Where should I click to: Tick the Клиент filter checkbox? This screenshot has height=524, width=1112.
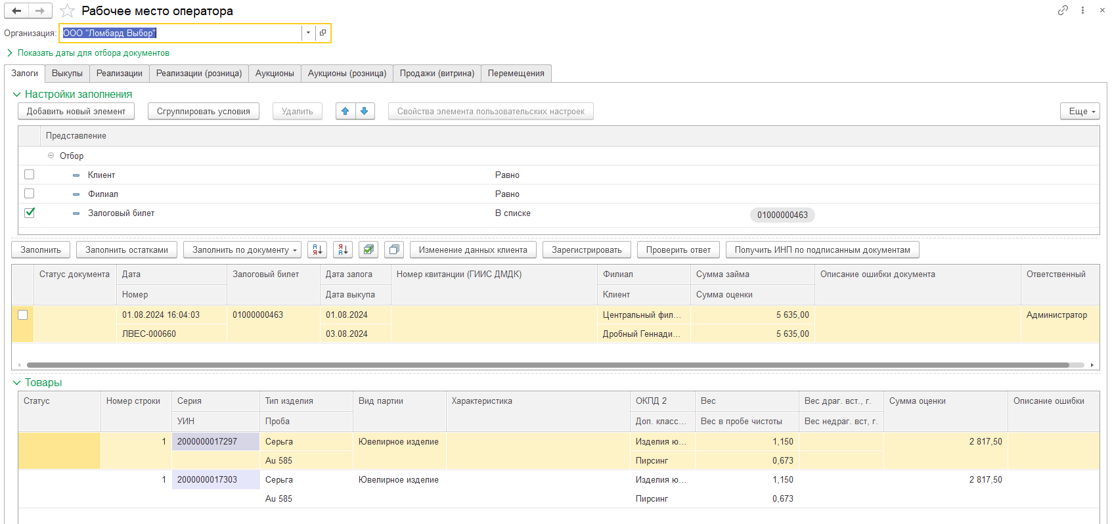click(x=29, y=175)
